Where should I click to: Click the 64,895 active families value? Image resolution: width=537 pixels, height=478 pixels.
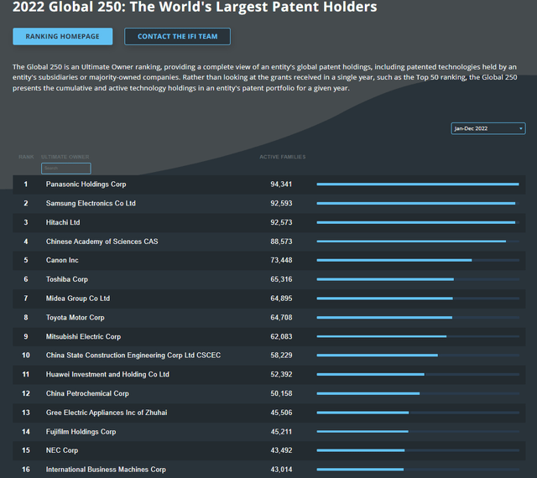[281, 299]
